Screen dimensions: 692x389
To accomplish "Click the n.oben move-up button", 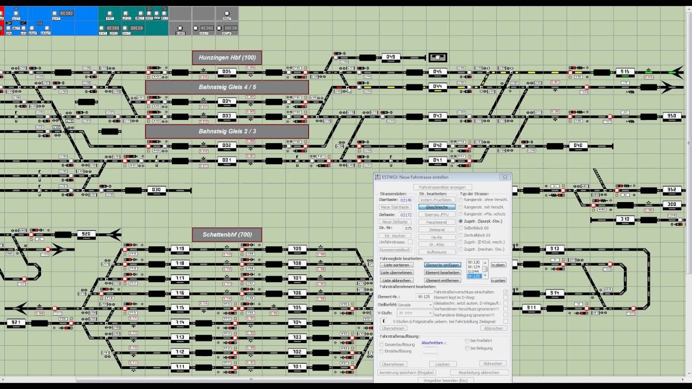I will coord(498,265).
